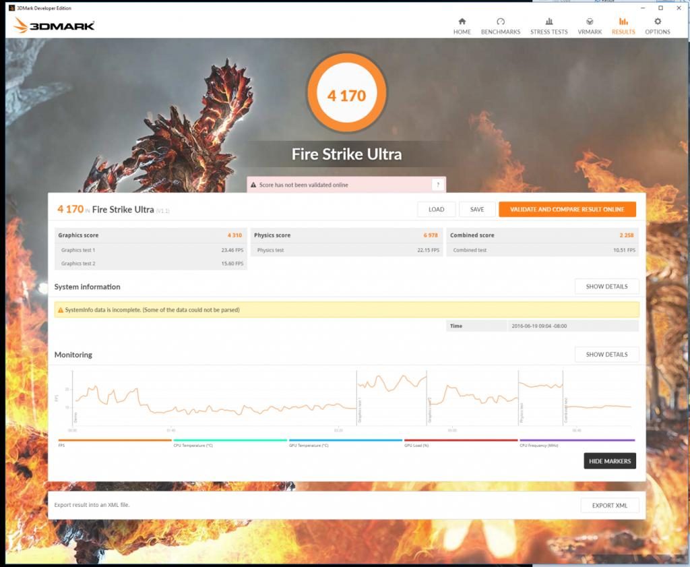690x567 pixels.
Task: Click the warning icon beside unvalidated score
Action: (x=253, y=185)
